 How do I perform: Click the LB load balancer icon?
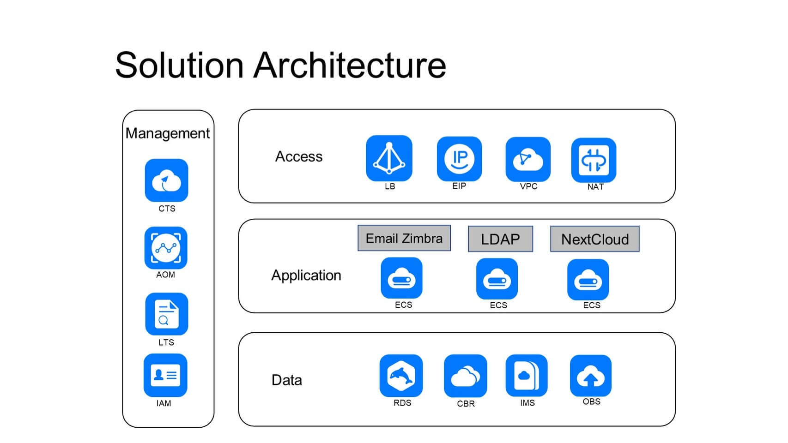point(389,158)
